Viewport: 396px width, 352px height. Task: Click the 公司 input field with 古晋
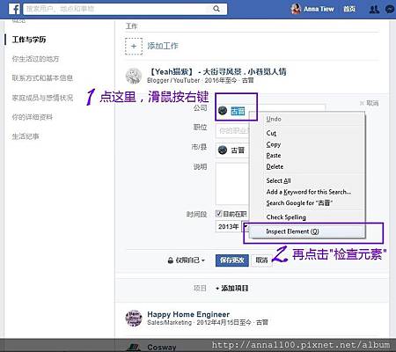click(x=270, y=111)
